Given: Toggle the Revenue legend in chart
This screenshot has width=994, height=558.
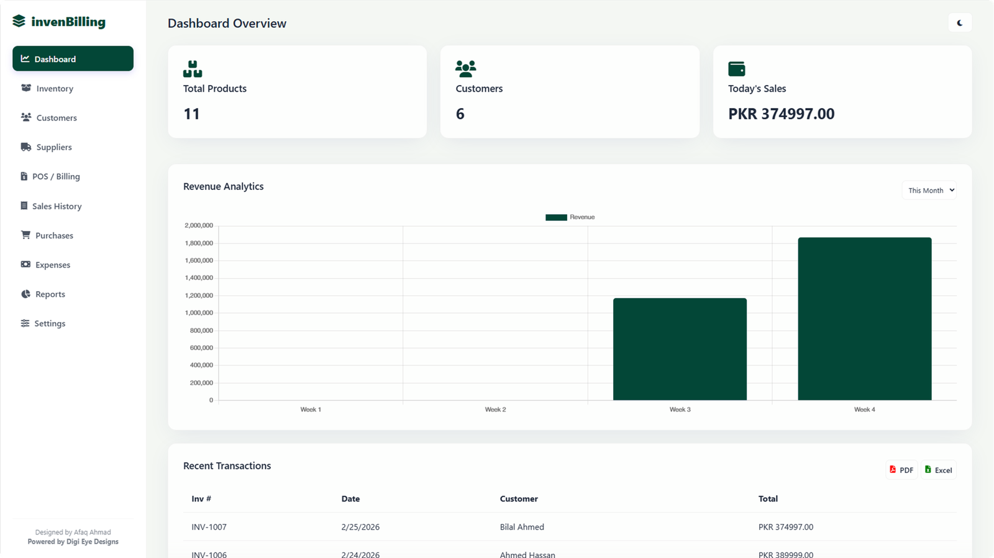Looking at the screenshot, I should click(570, 217).
